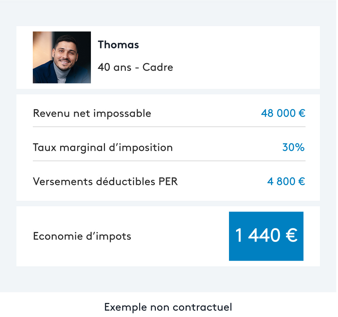Click the PER acronym in the payments row
This screenshot has width=338, height=317.
pyautogui.click(x=168, y=182)
